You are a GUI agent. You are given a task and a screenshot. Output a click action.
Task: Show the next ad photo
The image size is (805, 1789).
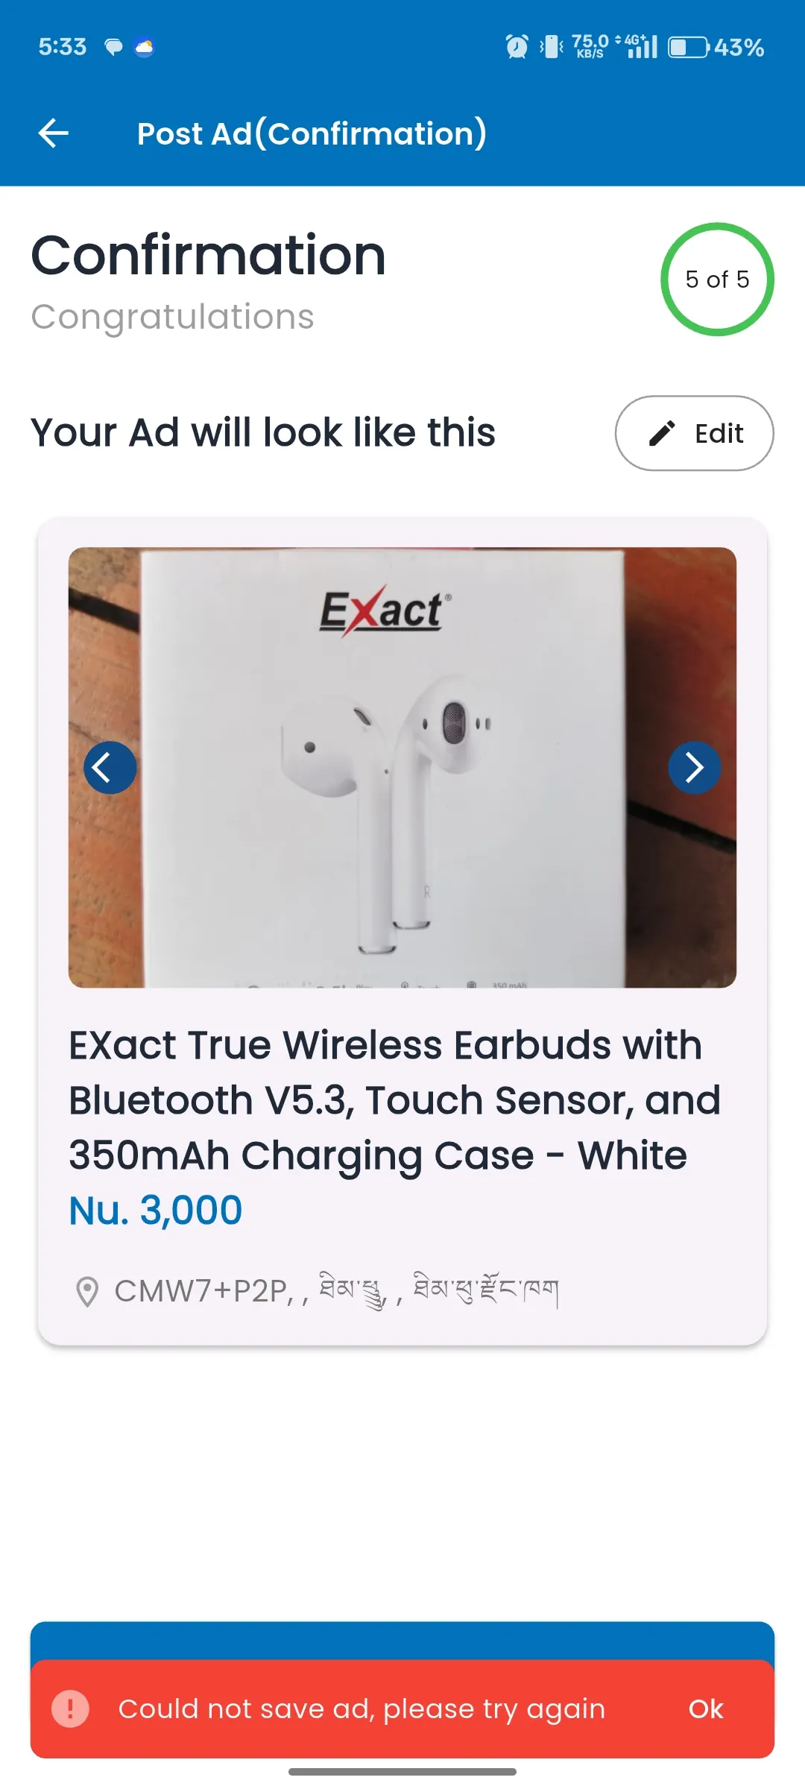pos(694,767)
